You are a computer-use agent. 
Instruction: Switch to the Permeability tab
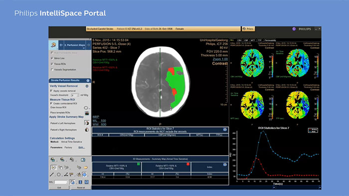[x=270, y=40]
